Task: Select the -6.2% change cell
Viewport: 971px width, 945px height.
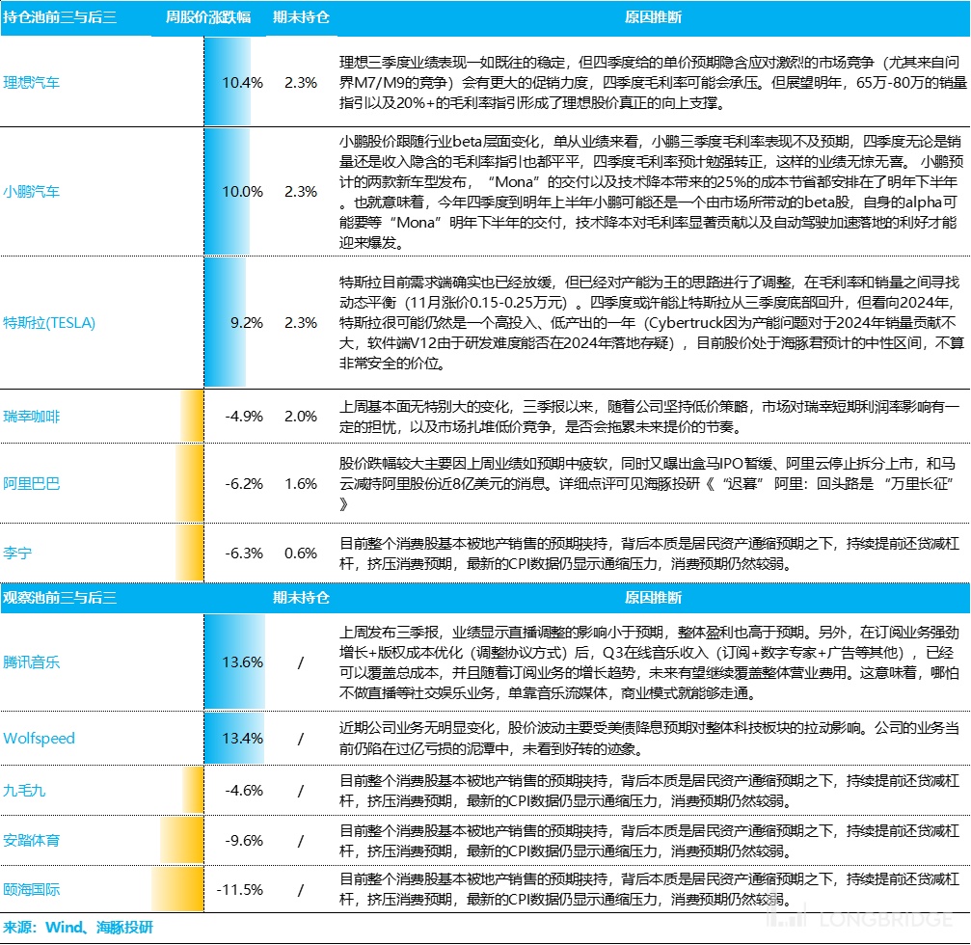Action: point(244,484)
